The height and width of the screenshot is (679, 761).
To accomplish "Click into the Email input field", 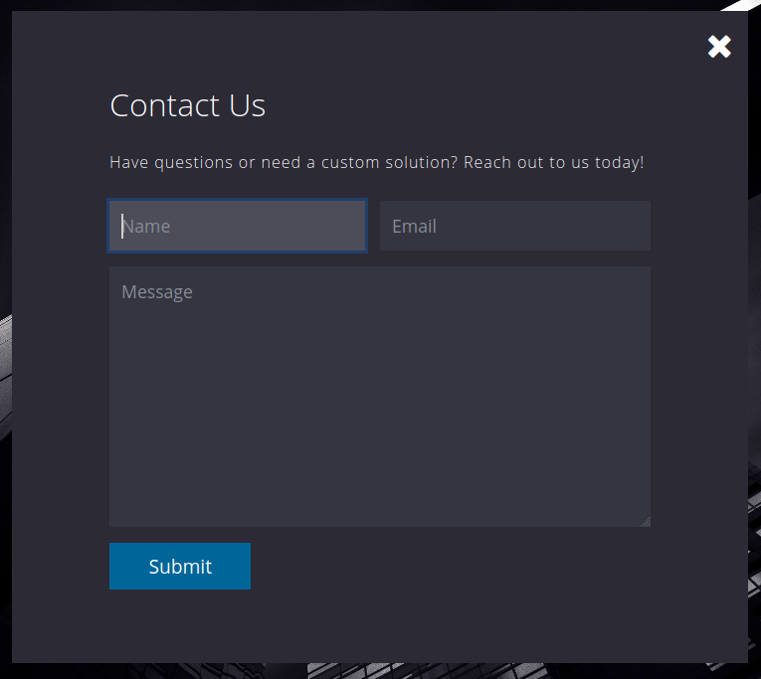I will [515, 226].
